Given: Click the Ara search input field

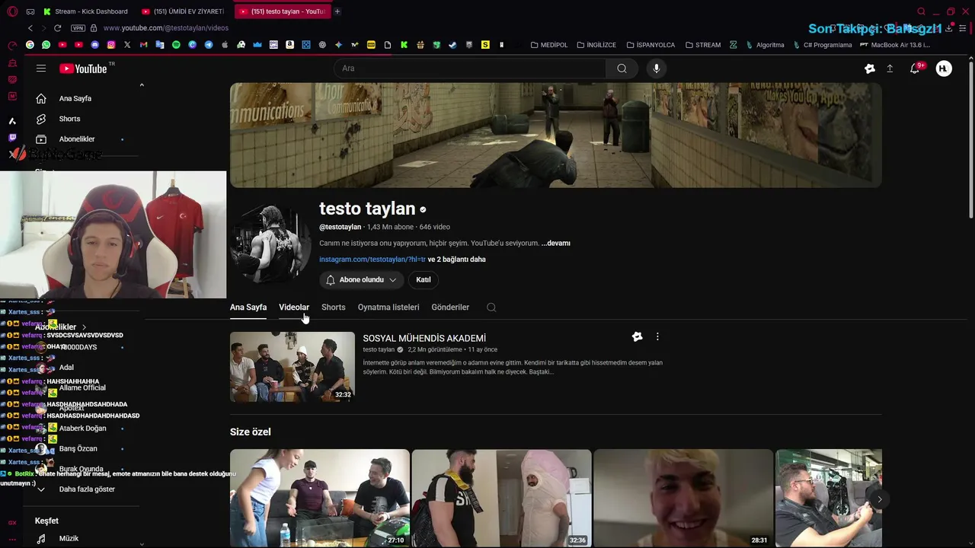Looking at the screenshot, I should click(x=470, y=68).
